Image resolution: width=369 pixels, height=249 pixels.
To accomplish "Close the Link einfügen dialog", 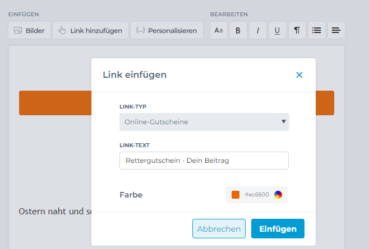I will click(x=299, y=75).
